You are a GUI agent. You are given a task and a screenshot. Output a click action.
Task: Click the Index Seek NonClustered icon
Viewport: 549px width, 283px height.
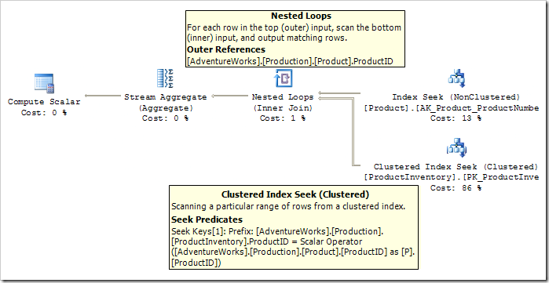(456, 78)
